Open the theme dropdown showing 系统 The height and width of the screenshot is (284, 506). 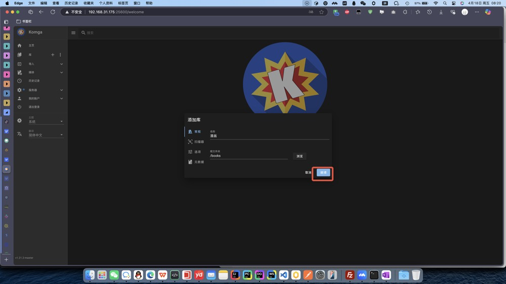pyautogui.click(x=46, y=121)
